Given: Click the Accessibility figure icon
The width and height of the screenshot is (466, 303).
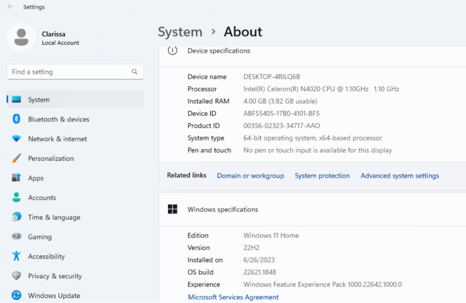Looking at the screenshot, I should [x=16, y=256].
